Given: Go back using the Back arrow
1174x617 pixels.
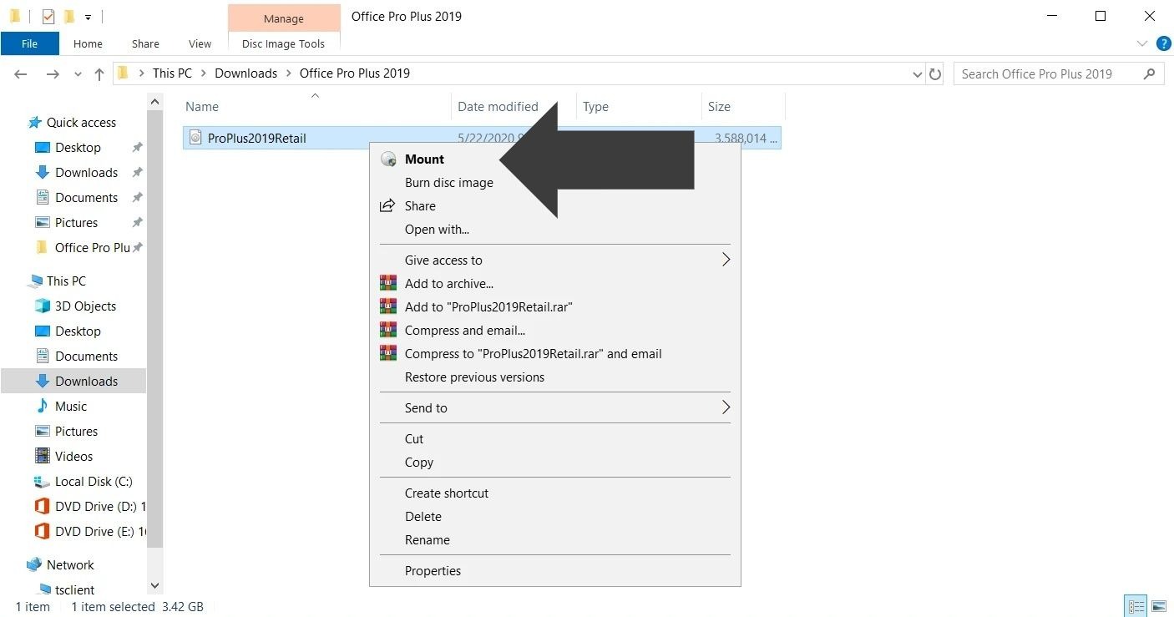Looking at the screenshot, I should coord(21,73).
